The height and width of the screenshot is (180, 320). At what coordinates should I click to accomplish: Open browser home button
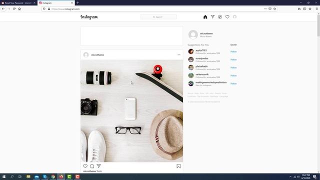point(19,9)
